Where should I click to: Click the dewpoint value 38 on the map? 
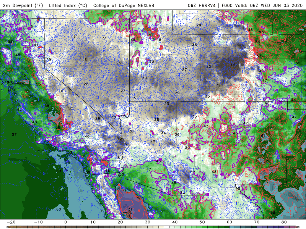tap(158, 40)
